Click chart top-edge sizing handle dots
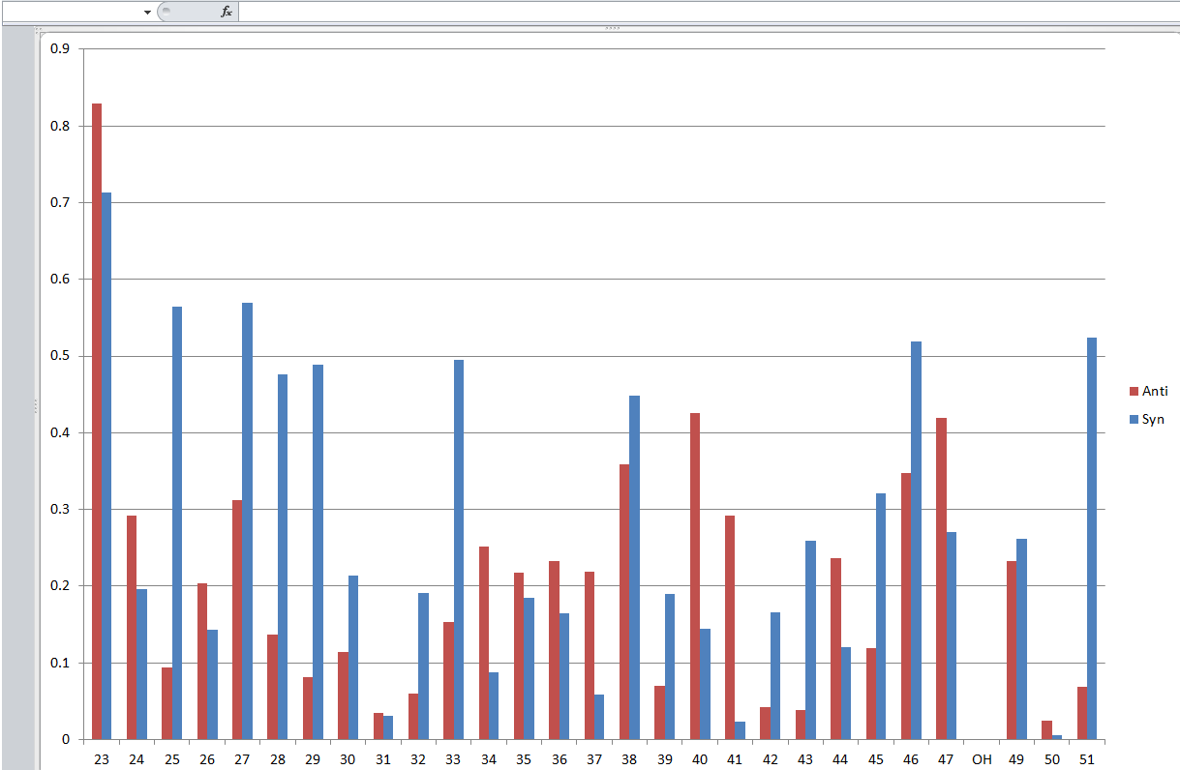 612,28
